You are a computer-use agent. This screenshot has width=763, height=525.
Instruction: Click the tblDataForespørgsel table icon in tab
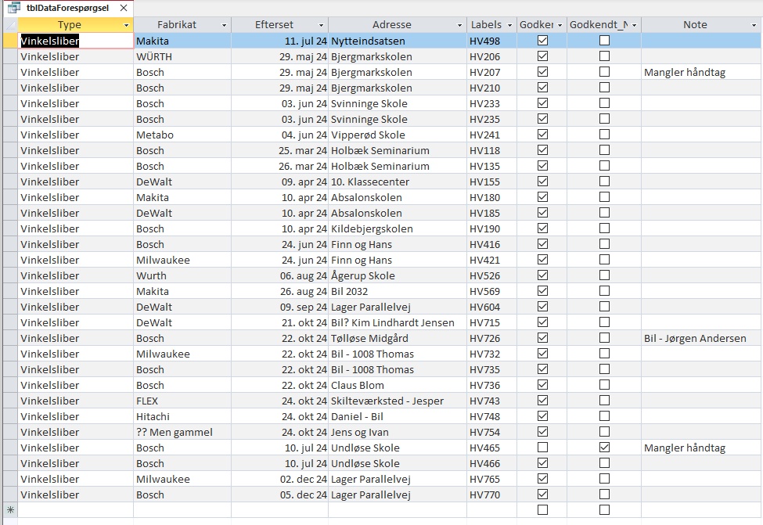[x=14, y=8]
